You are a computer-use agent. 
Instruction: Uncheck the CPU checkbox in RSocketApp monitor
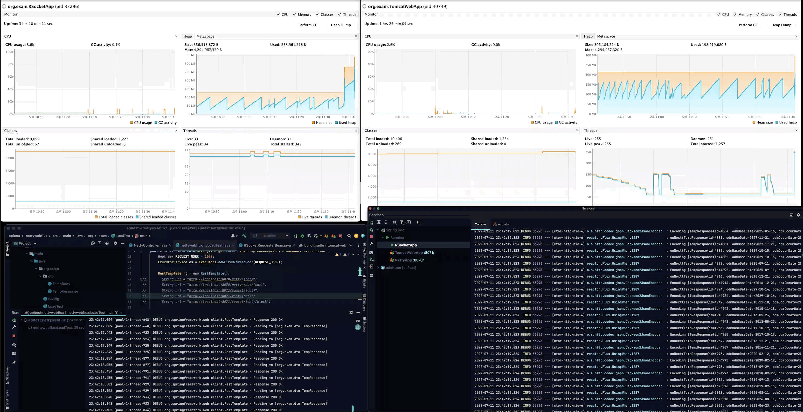coord(278,14)
